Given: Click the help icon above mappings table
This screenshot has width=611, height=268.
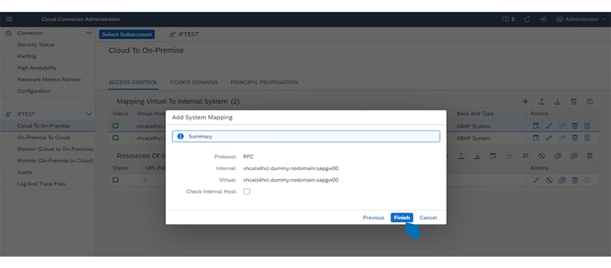Looking at the screenshot, I should [590, 101].
